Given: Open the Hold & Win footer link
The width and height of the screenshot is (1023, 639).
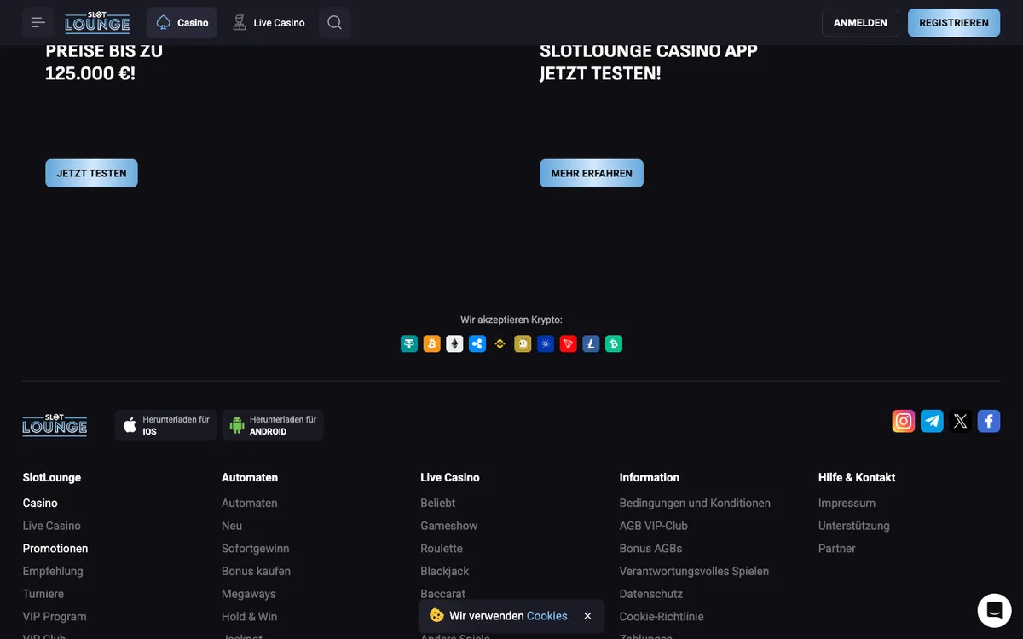Looking at the screenshot, I should coord(249,617).
